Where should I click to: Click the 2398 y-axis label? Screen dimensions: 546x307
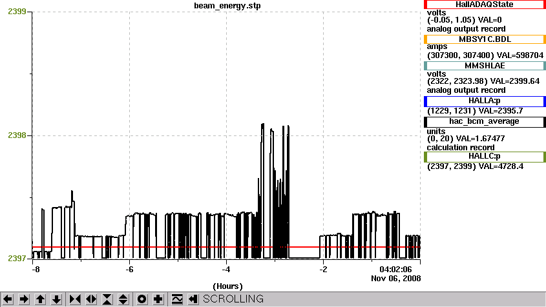(17, 135)
